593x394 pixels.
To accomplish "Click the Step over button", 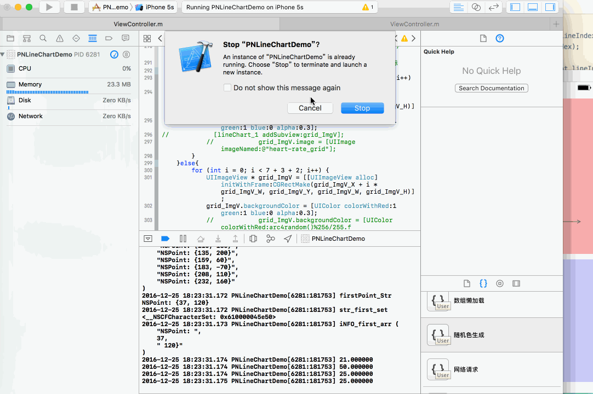I will pyautogui.click(x=201, y=239).
